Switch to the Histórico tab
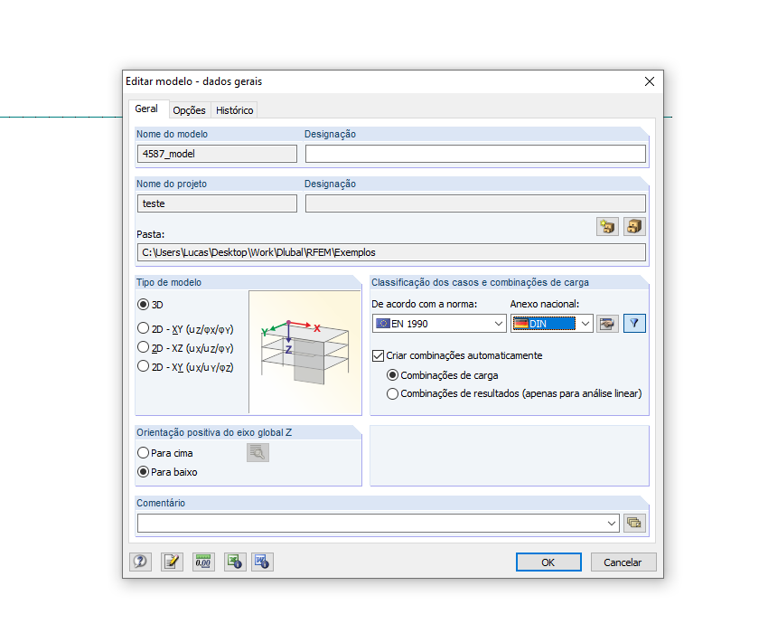768x633 pixels. point(235,110)
